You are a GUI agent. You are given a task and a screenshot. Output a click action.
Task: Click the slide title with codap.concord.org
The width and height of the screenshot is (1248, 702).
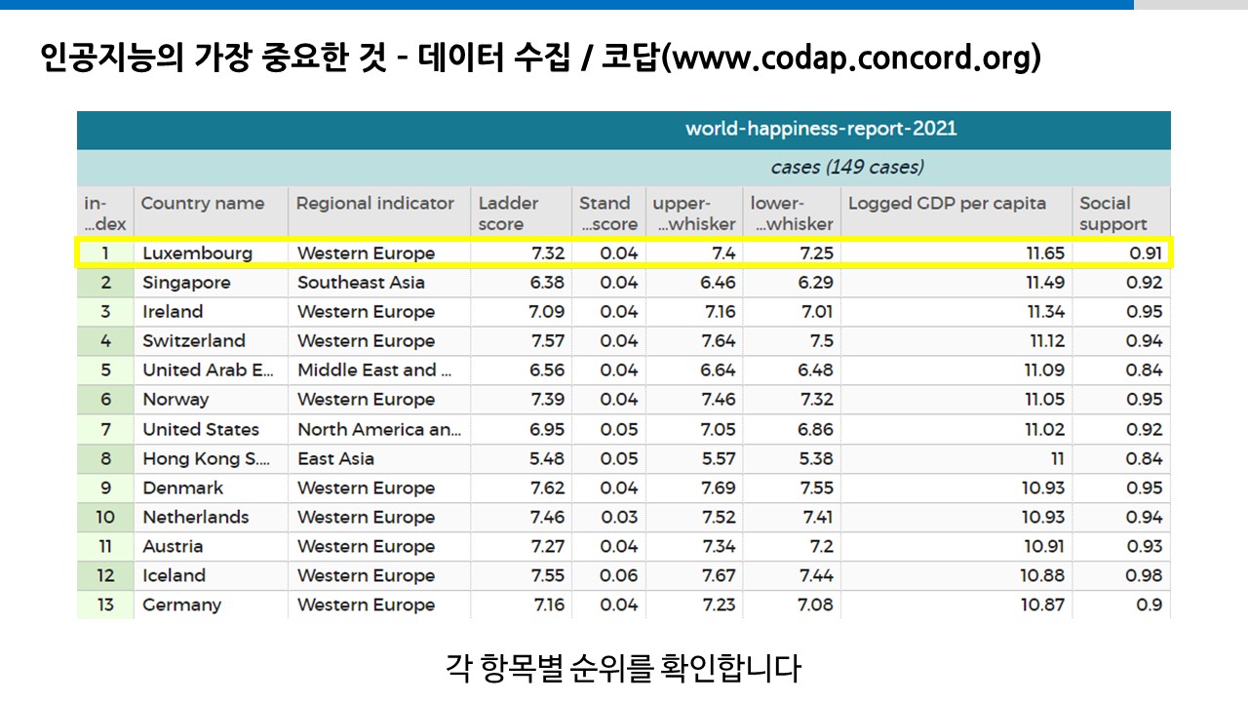541,58
